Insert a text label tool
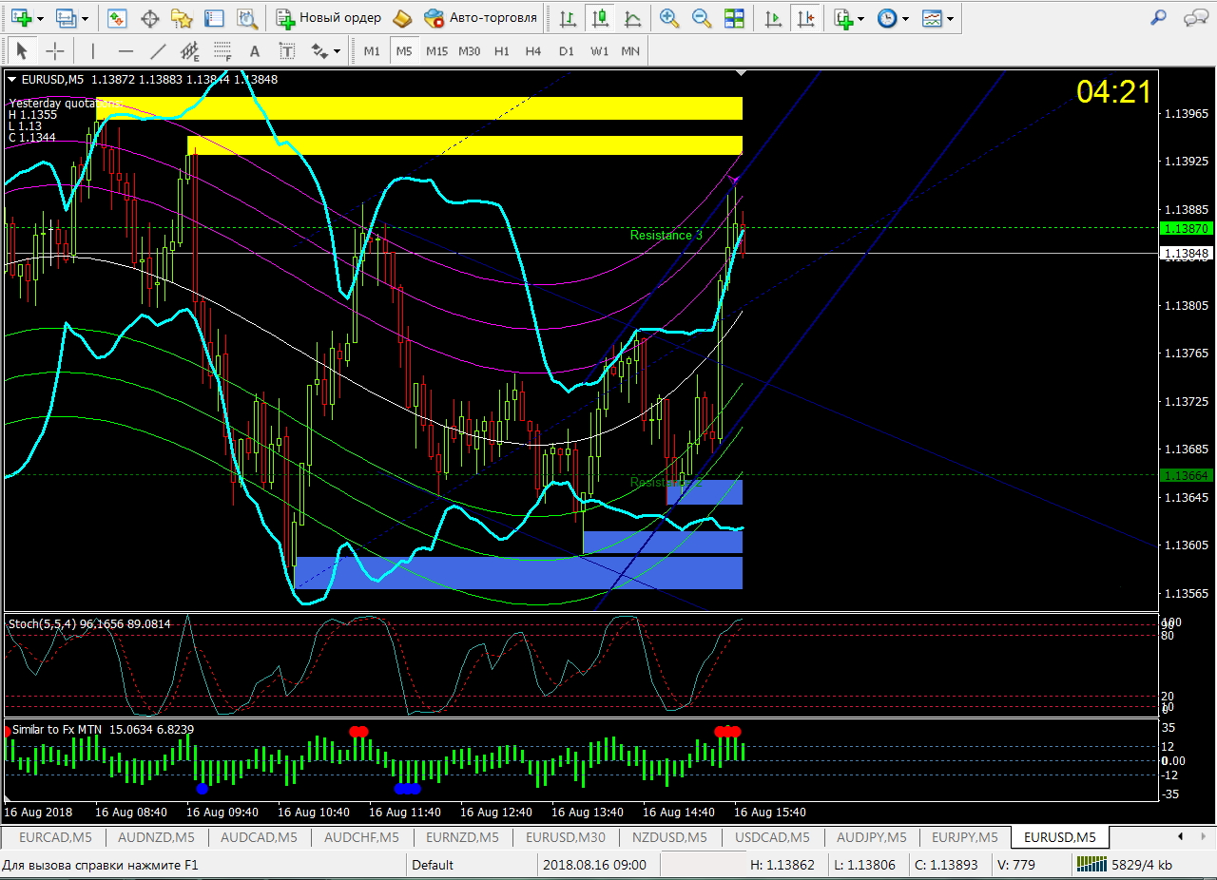The height and width of the screenshot is (880, 1217). click(286, 51)
